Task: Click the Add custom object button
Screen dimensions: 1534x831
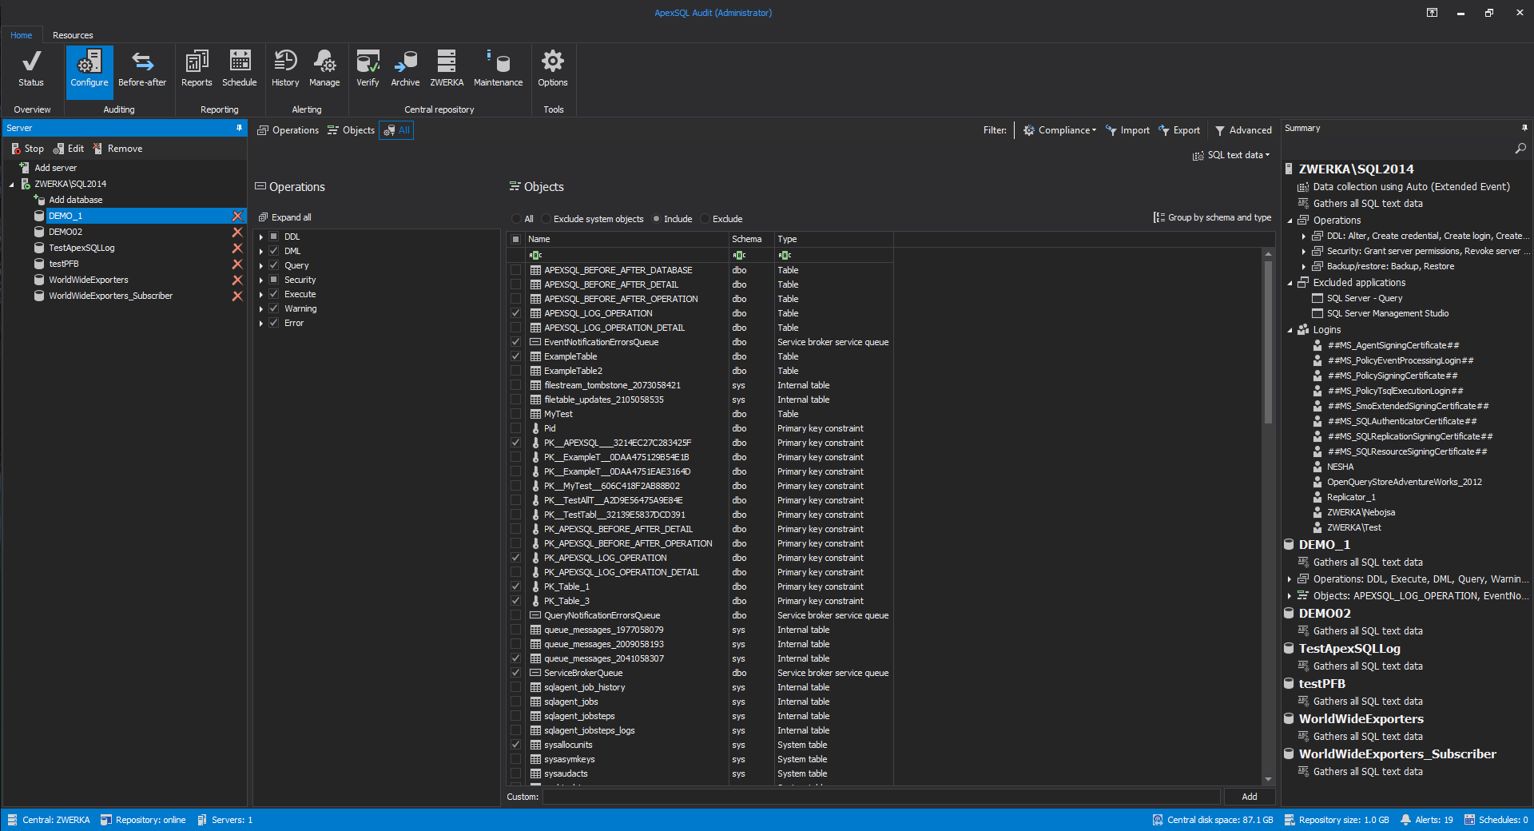Action: click(1250, 797)
